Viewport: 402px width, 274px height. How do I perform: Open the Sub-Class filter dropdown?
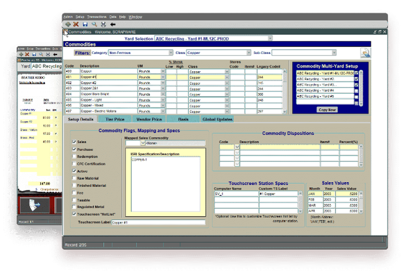pos(334,53)
